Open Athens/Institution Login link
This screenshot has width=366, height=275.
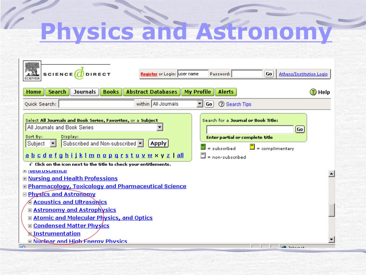[303, 74]
